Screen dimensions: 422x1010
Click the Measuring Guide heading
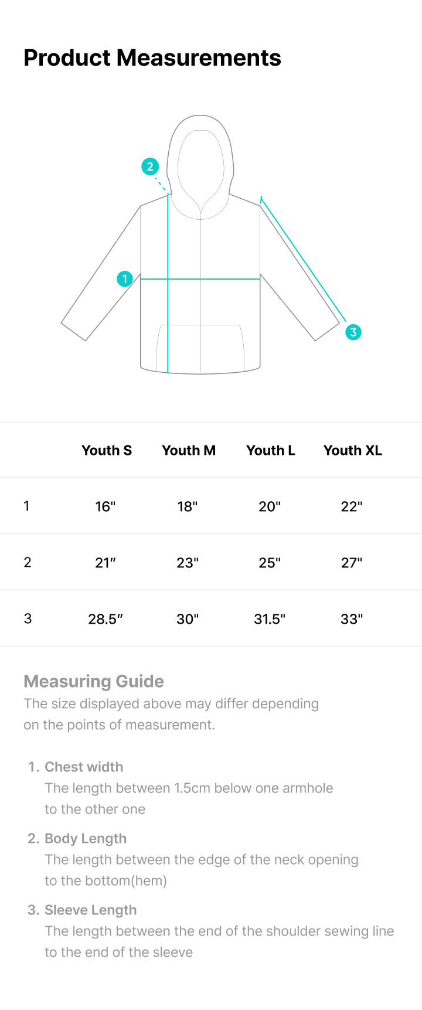click(94, 681)
